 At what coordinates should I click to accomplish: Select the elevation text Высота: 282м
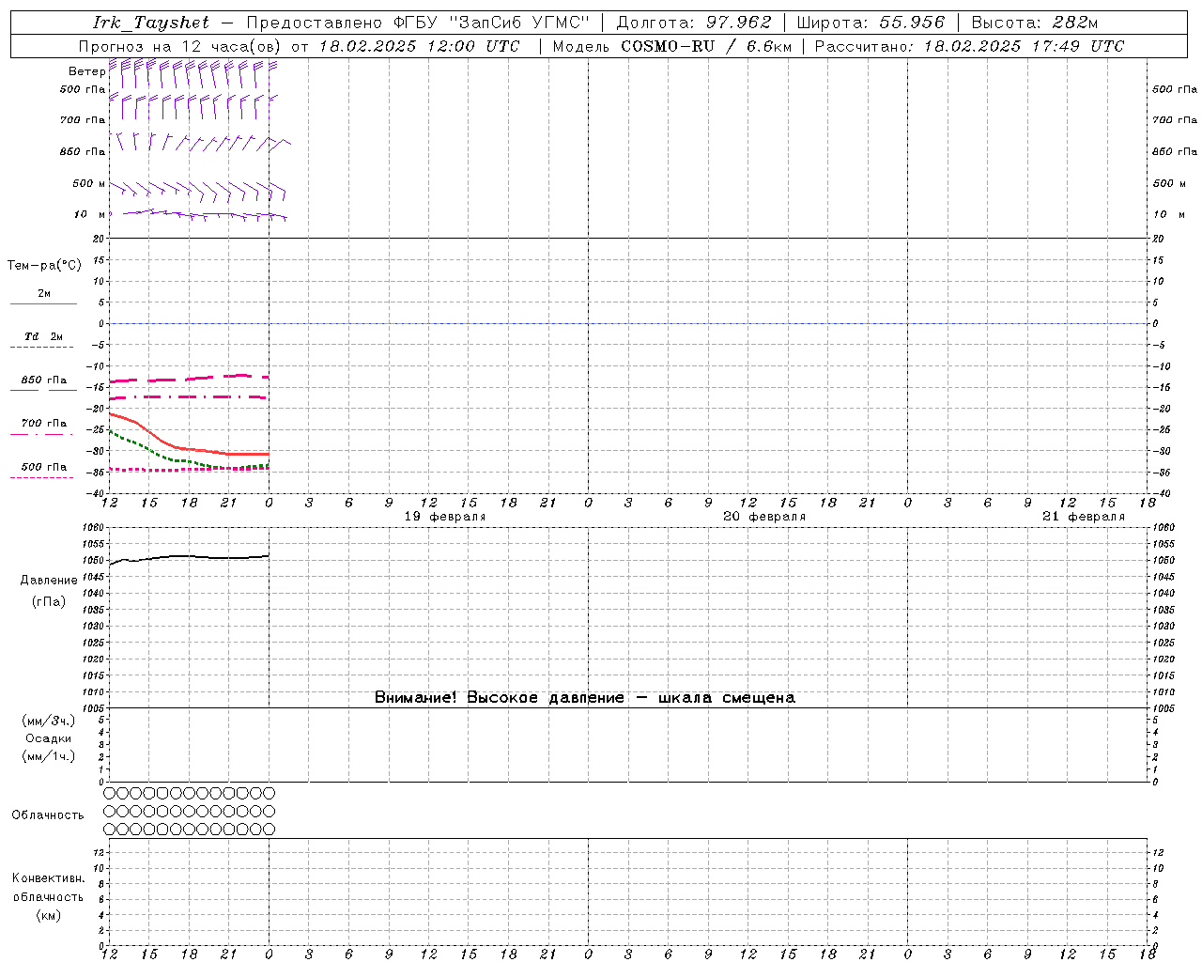(1034, 23)
